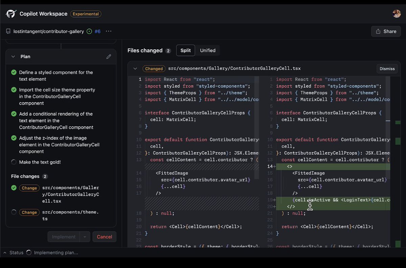Screen dimensions: 406x268
Task: Switch to the Split diff view
Action: pos(185,50)
